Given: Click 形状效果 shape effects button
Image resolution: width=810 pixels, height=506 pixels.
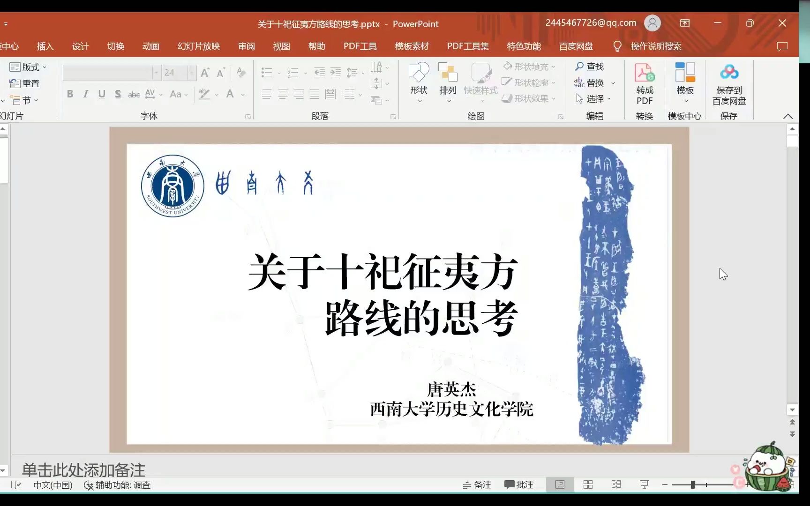Looking at the screenshot, I should click(529, 98).
